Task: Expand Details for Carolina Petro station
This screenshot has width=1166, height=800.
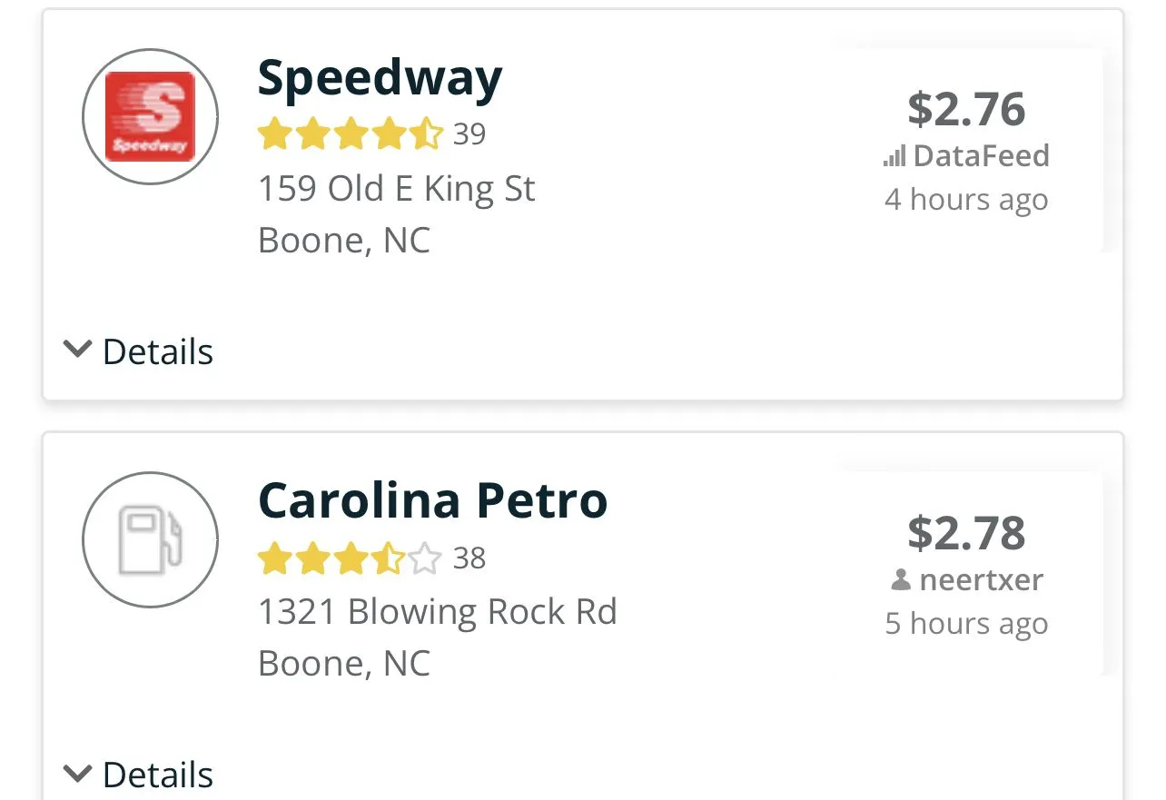Action: 157,775
